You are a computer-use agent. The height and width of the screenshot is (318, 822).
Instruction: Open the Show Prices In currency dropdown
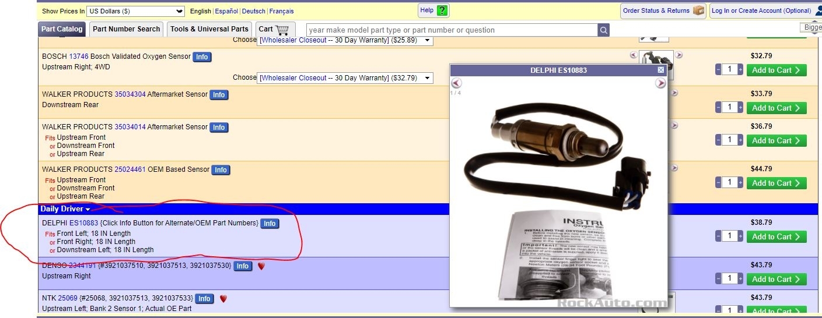[x=135, y=11]
